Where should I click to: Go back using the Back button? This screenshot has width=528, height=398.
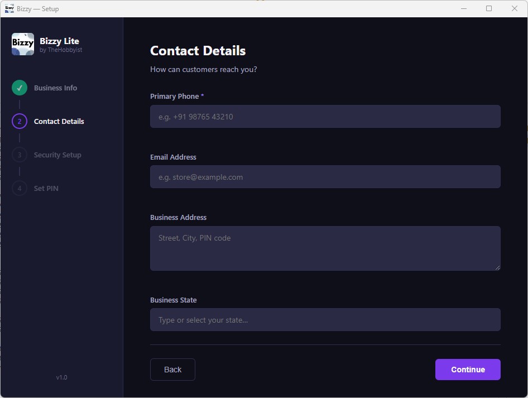pyautogui.click(x=172, y=370)
